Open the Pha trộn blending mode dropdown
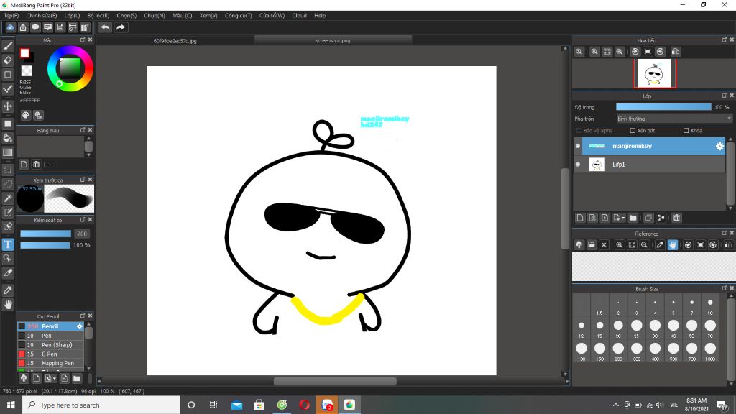The image size is (736, 414). tap(673, 119)
